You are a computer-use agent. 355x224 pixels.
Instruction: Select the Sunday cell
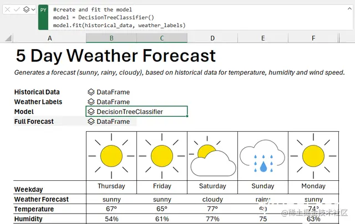263,187
